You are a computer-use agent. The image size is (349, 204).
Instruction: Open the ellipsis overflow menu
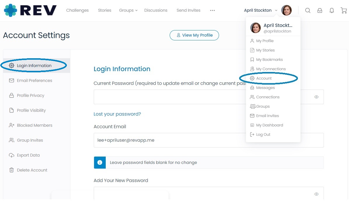212,10
